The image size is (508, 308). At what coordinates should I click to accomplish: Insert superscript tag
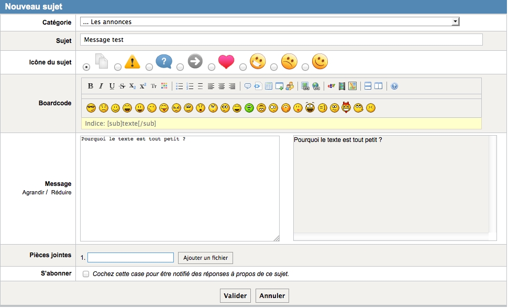(x=142, y=86)
